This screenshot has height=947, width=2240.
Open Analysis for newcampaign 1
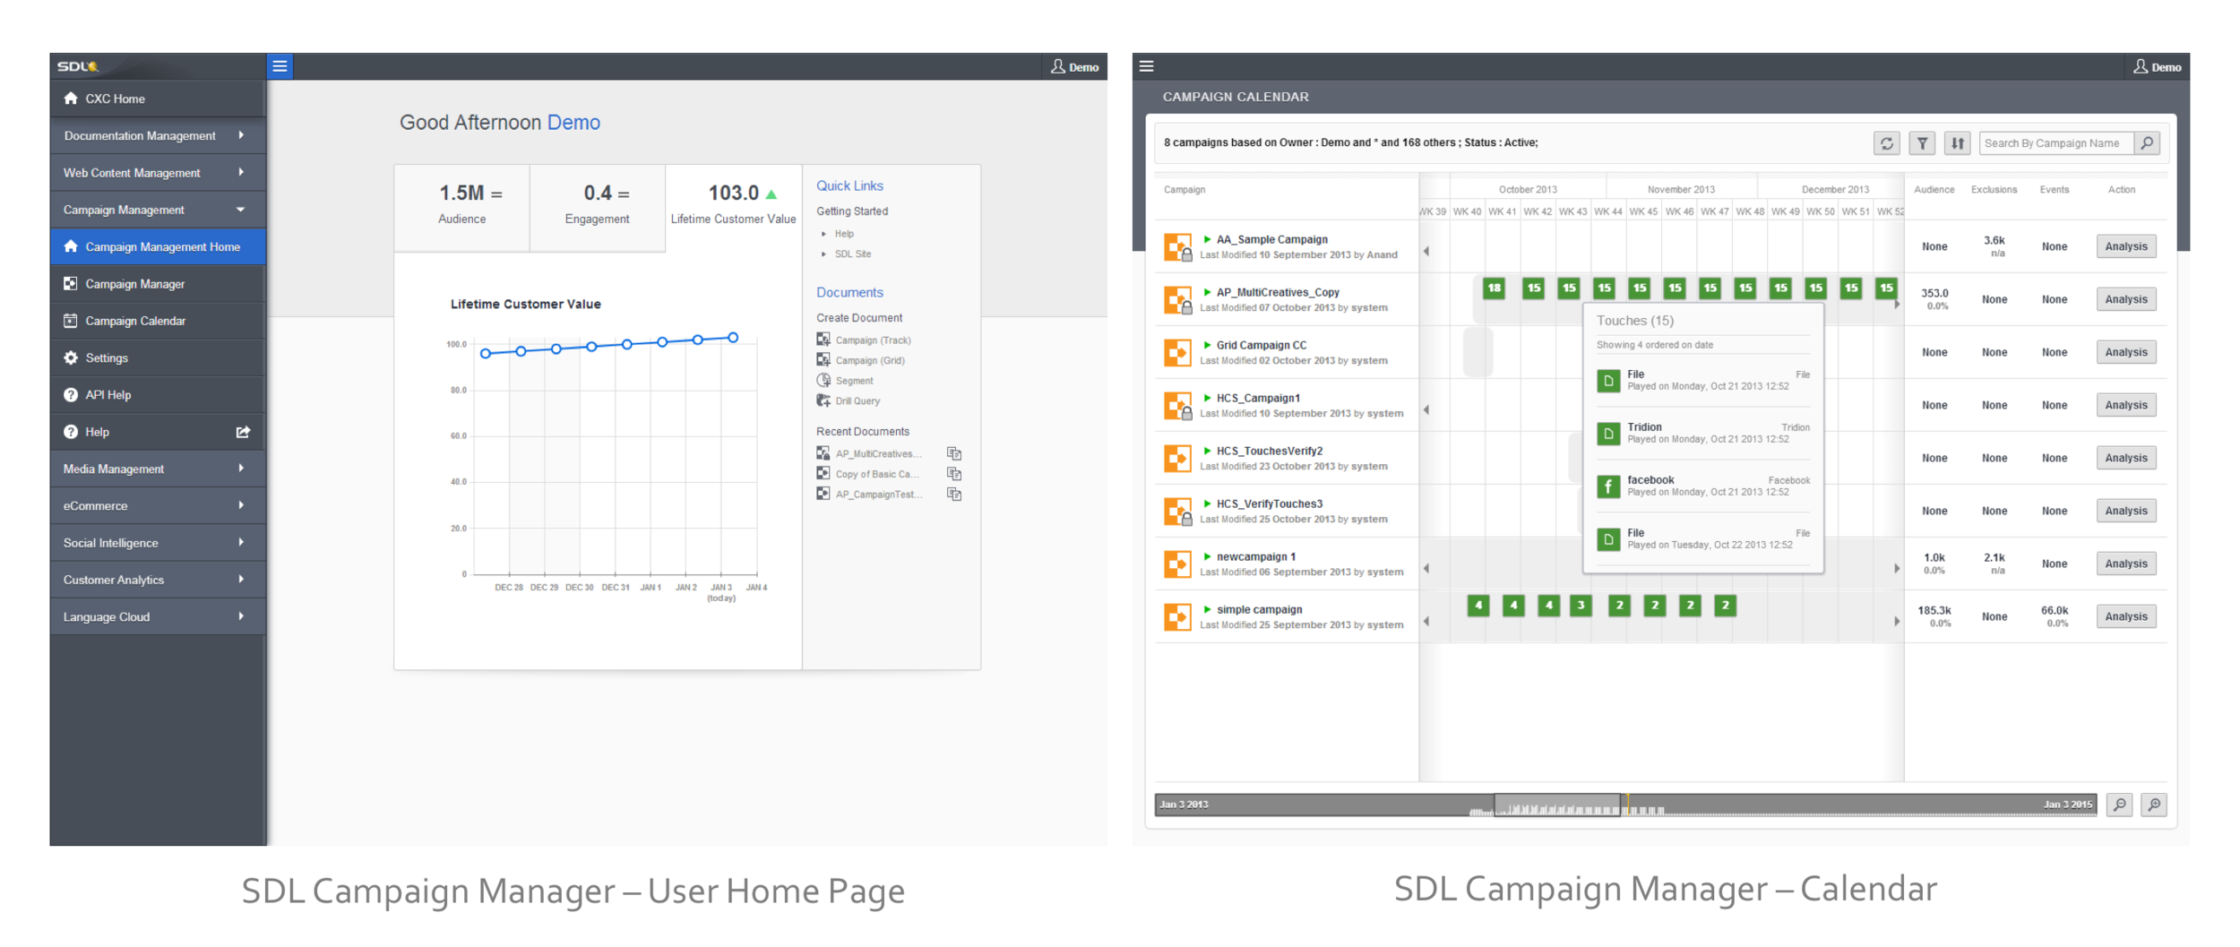(x=2126, y=564)
